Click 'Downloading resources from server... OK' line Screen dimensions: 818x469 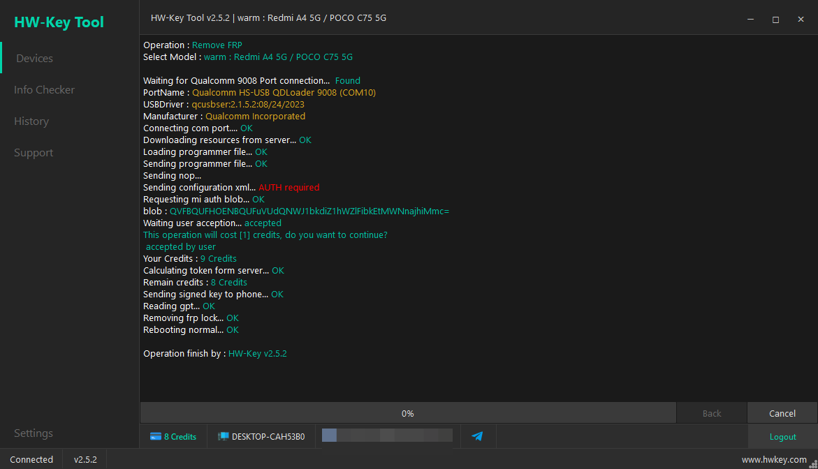pos(228,140)
